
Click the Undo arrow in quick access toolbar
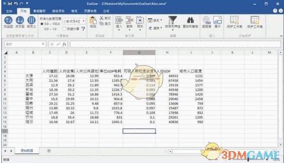[x=16, y=3]
